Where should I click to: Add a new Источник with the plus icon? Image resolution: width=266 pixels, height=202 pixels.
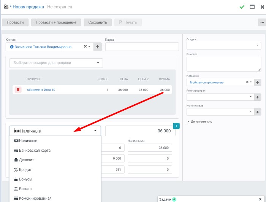point(257,83)
